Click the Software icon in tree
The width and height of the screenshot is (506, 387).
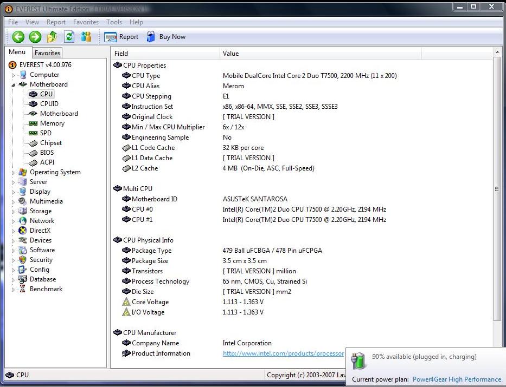tap(23, 250)
